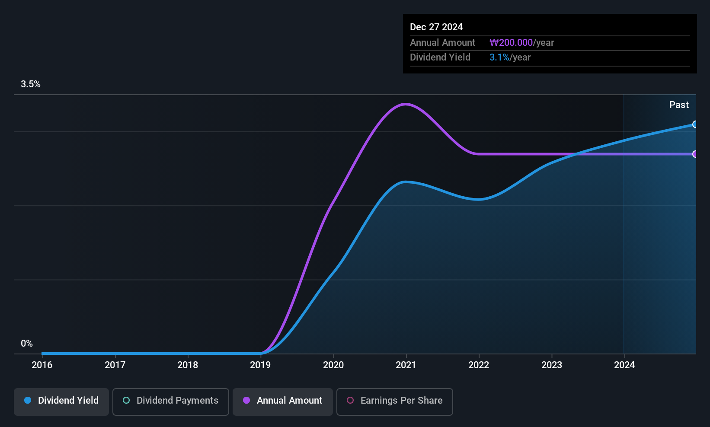Click the ₩200.000/year annual amount value
710x427 pixels.
[521, 43]
